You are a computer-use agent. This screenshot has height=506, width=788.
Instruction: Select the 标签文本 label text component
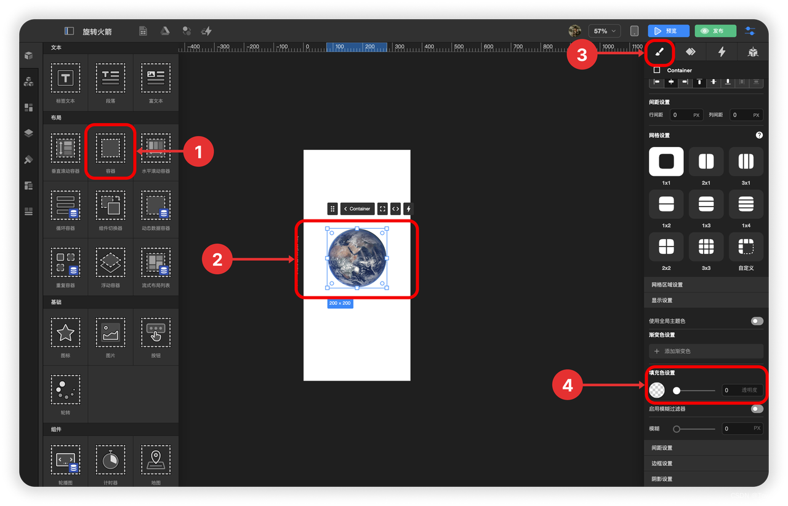point(65,82)
